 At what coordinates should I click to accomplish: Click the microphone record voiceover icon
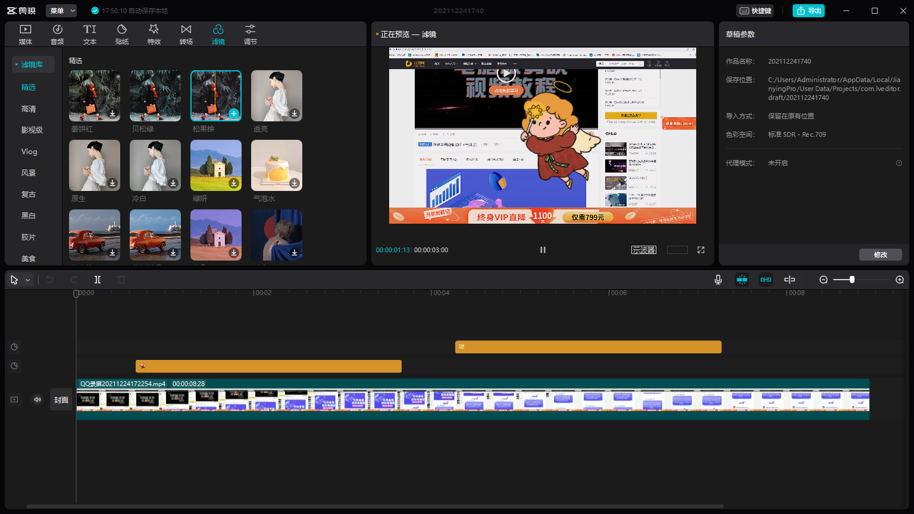pyautogui.click(x=718, y=280)
